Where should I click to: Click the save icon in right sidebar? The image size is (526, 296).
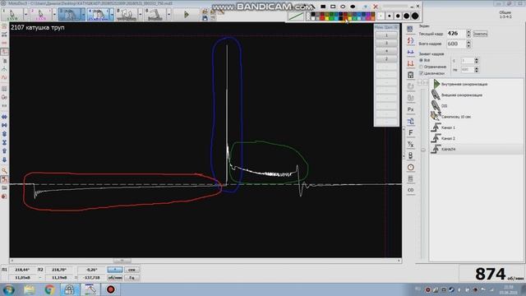pyautogui.click(x=410, y=75)
